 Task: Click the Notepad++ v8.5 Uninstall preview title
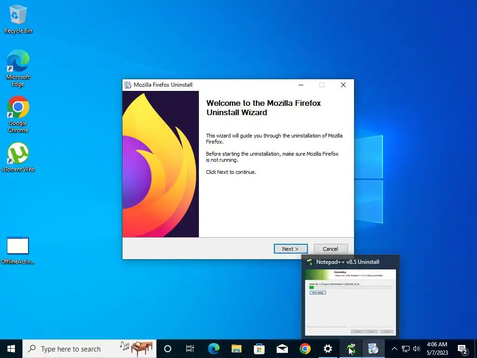tap(348, 262)
